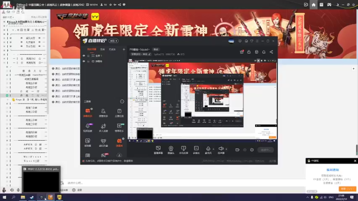Viewport: 358px width, 201px height.
Task: Edit the stream category tag with the pencil
Action: coord(149,54)
